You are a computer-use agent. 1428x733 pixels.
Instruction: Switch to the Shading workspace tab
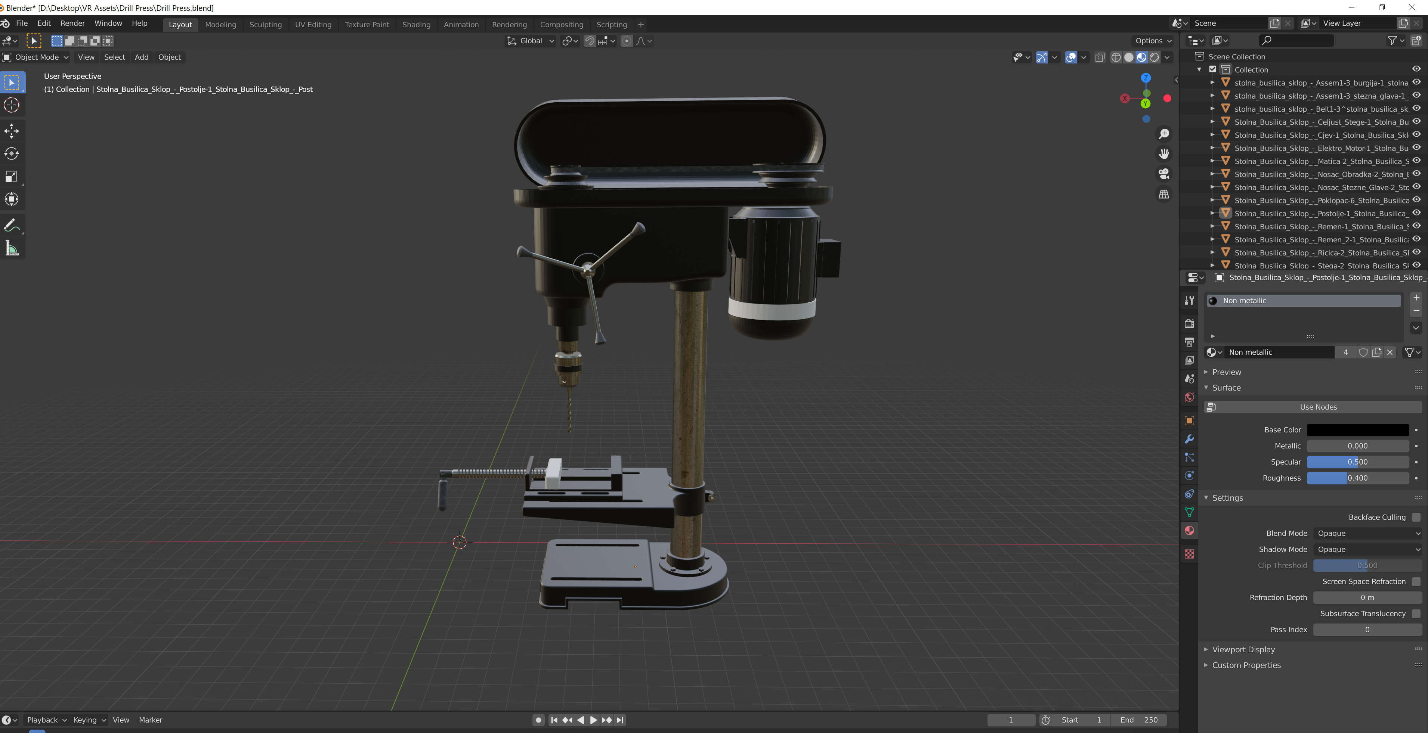click(x=416, y=25)
